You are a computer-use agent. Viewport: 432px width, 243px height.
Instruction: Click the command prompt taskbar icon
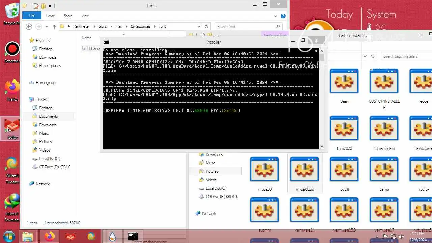point(133,236)
